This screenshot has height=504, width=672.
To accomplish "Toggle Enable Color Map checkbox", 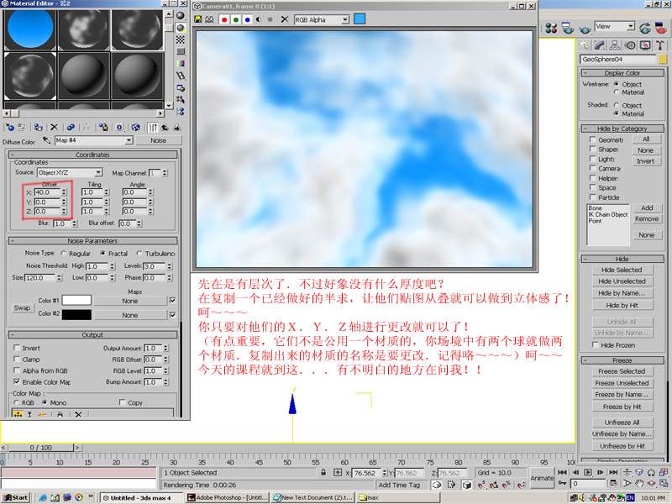I will click(x=17, y=381).
